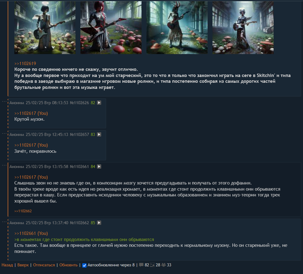Screen dimensions: 303x274
Task: Click the play-arrow icon on post №1102662
Action: coord(99,223)
